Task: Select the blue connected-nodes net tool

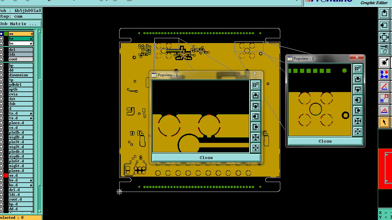Action: (384, 74)
